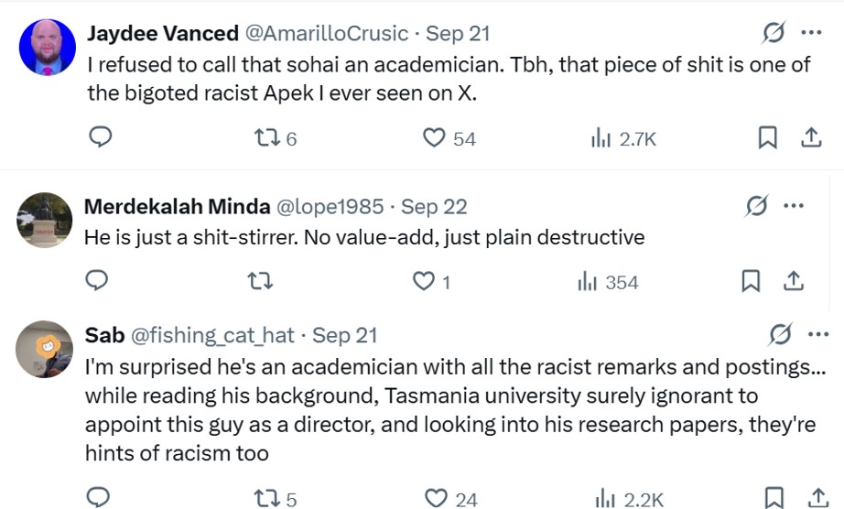The image size is (844, 509).
Task: Repost Jaydee Vanced's post
Action: point(267,138)
